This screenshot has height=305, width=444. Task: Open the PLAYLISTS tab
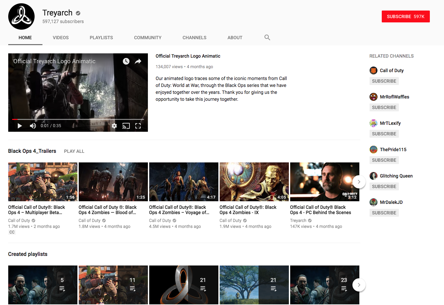pos(101,38)
